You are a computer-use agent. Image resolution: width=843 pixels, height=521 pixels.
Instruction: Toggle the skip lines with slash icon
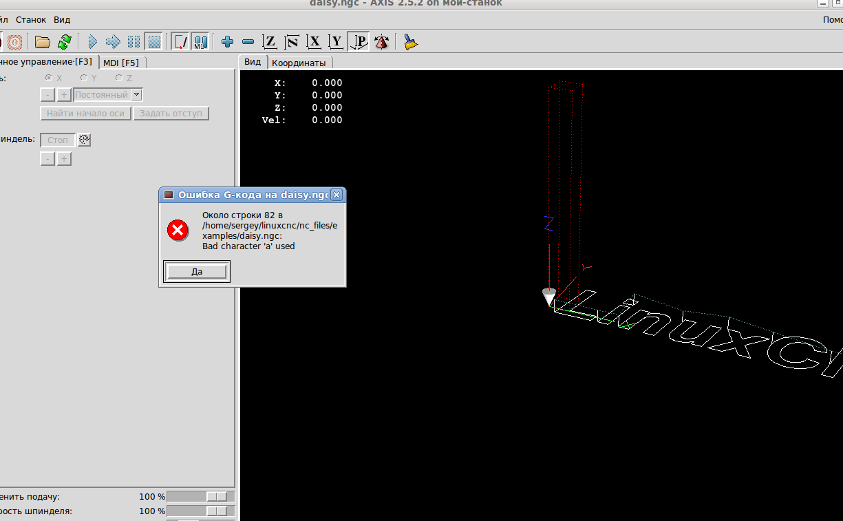pyautogui.click(x=180, y=42)
